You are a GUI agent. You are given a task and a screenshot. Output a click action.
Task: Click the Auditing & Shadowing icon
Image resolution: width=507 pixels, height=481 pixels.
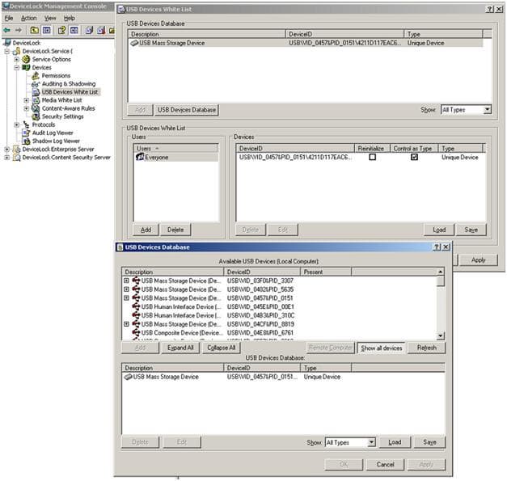36,84
